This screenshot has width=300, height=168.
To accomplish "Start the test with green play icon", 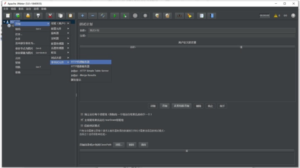I will (115, 16).
